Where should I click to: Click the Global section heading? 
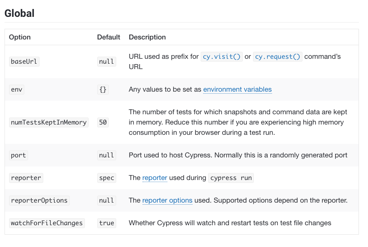pyautogui.click(x=19, y=13)
